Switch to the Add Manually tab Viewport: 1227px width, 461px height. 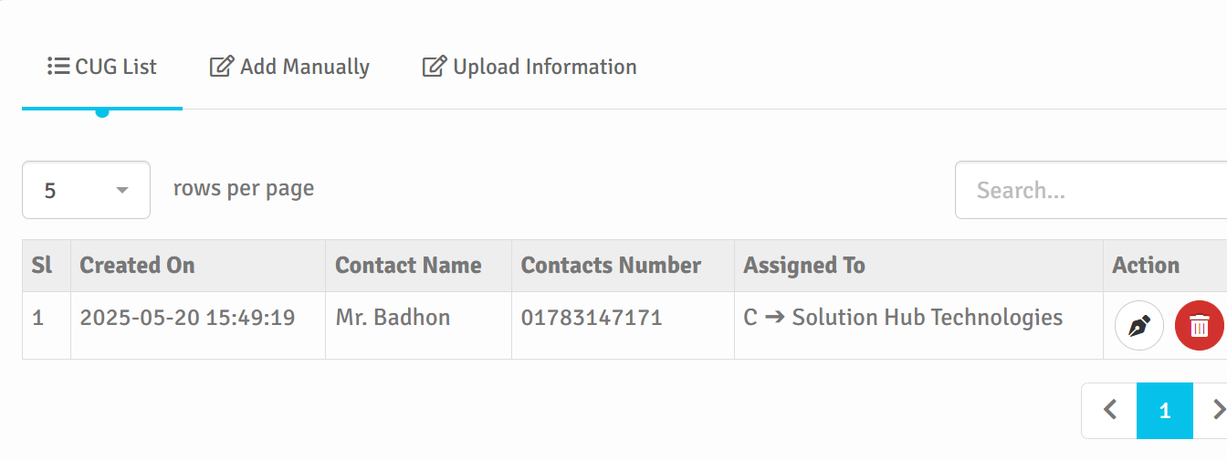click(289, 68)
